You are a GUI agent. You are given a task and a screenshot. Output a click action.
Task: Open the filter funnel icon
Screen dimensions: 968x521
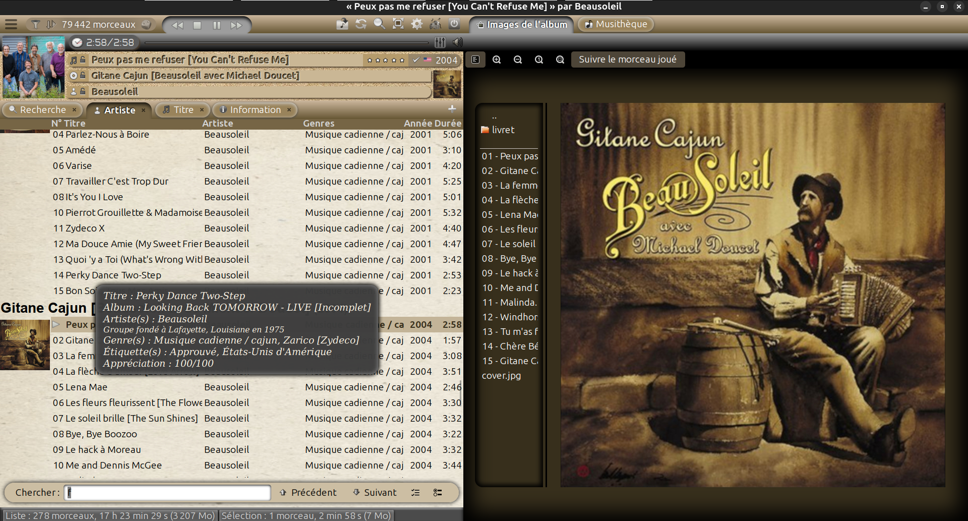pos(36,24)
